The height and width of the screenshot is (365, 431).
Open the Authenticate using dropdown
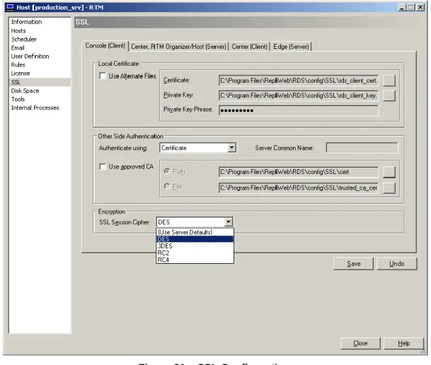231,148
